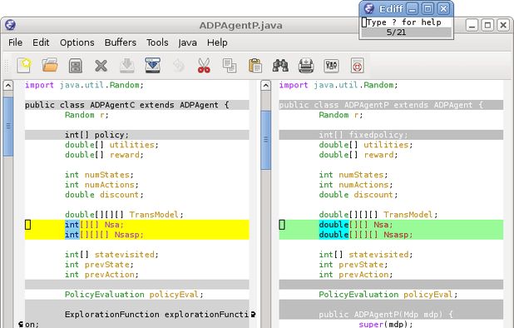Viewport: 514px width, 328px height.
Task: Click 'double[][][] TransModel;' in left pane
Action: tap(124, 215)
